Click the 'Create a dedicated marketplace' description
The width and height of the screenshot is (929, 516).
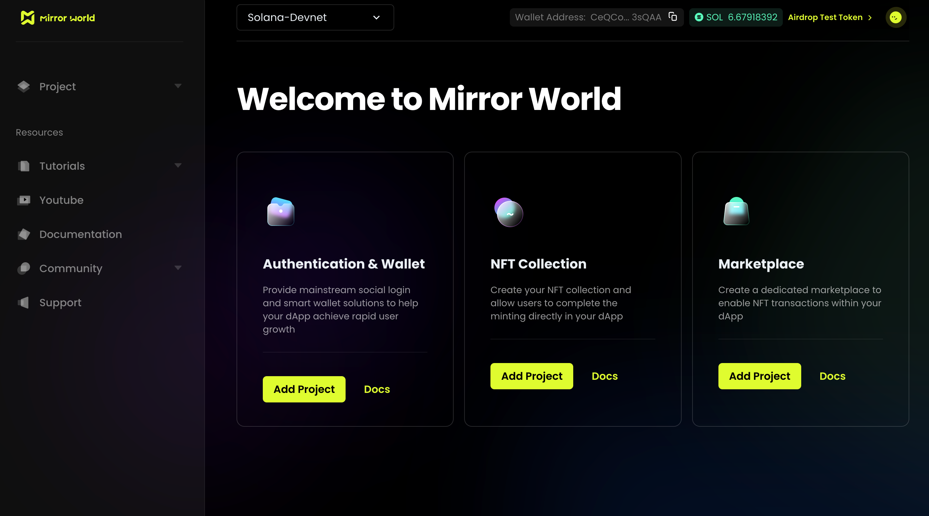click(800, 303)
